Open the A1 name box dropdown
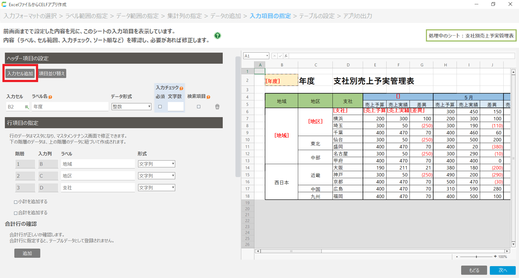Screen dimensions: 519x278 click(267, 56)
